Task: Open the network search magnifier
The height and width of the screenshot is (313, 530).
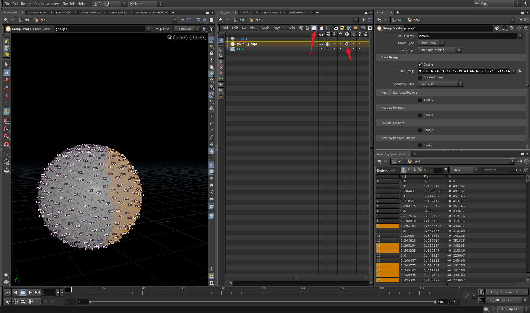Action: pos(363,28)
